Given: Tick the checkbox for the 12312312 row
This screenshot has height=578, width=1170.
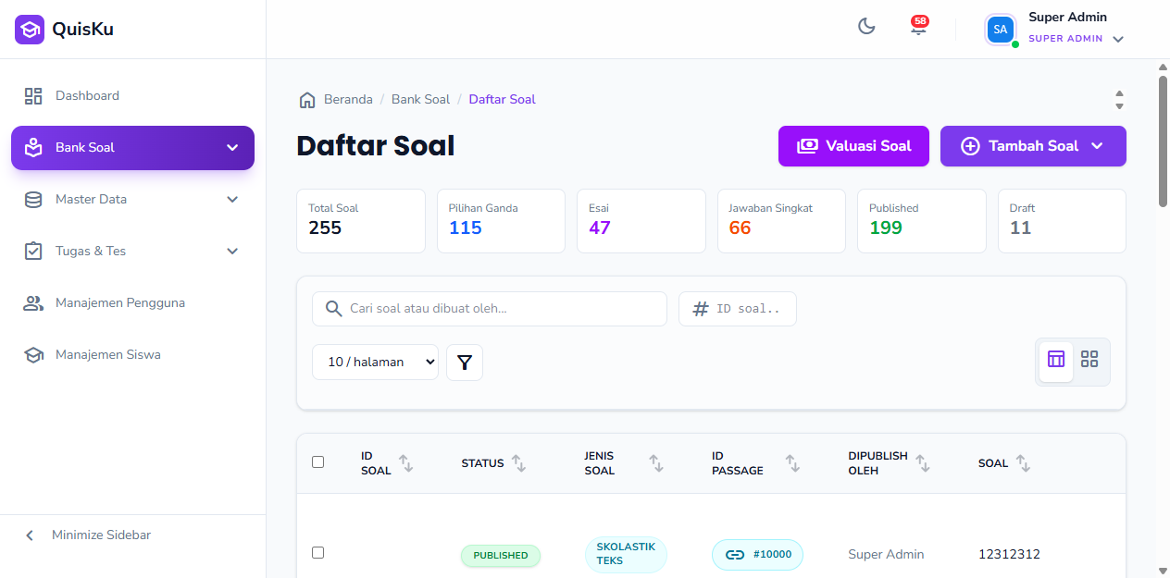Looking at the screenshot, I should (318, 552).
